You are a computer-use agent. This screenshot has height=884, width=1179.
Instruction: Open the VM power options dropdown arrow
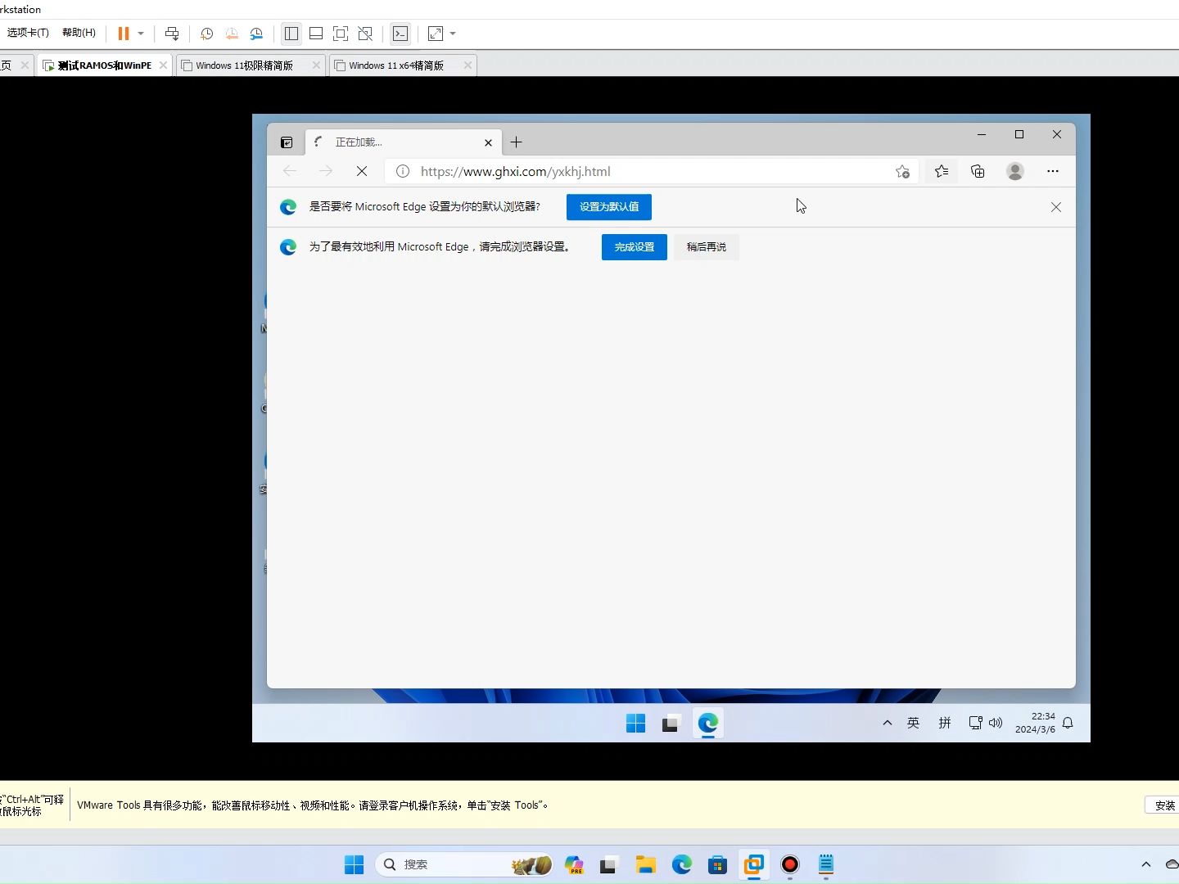pos(141,34)
